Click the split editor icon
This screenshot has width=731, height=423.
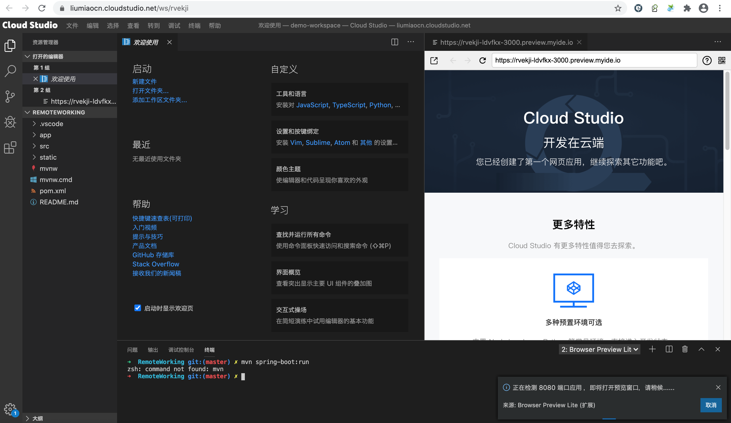click(395, 42)
